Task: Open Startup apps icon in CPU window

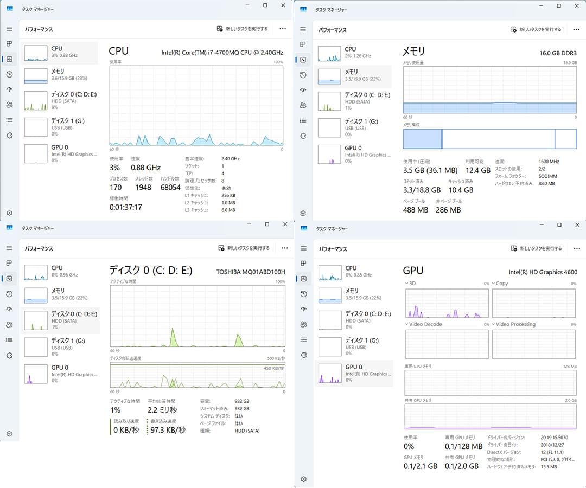Action: (x=9, y=89)
